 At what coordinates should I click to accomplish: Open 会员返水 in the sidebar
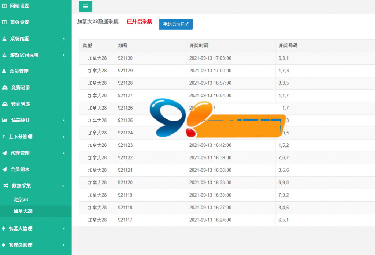(x=20, y=169)
